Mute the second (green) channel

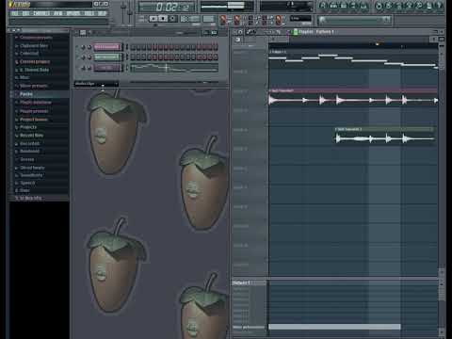coord(77,57)
